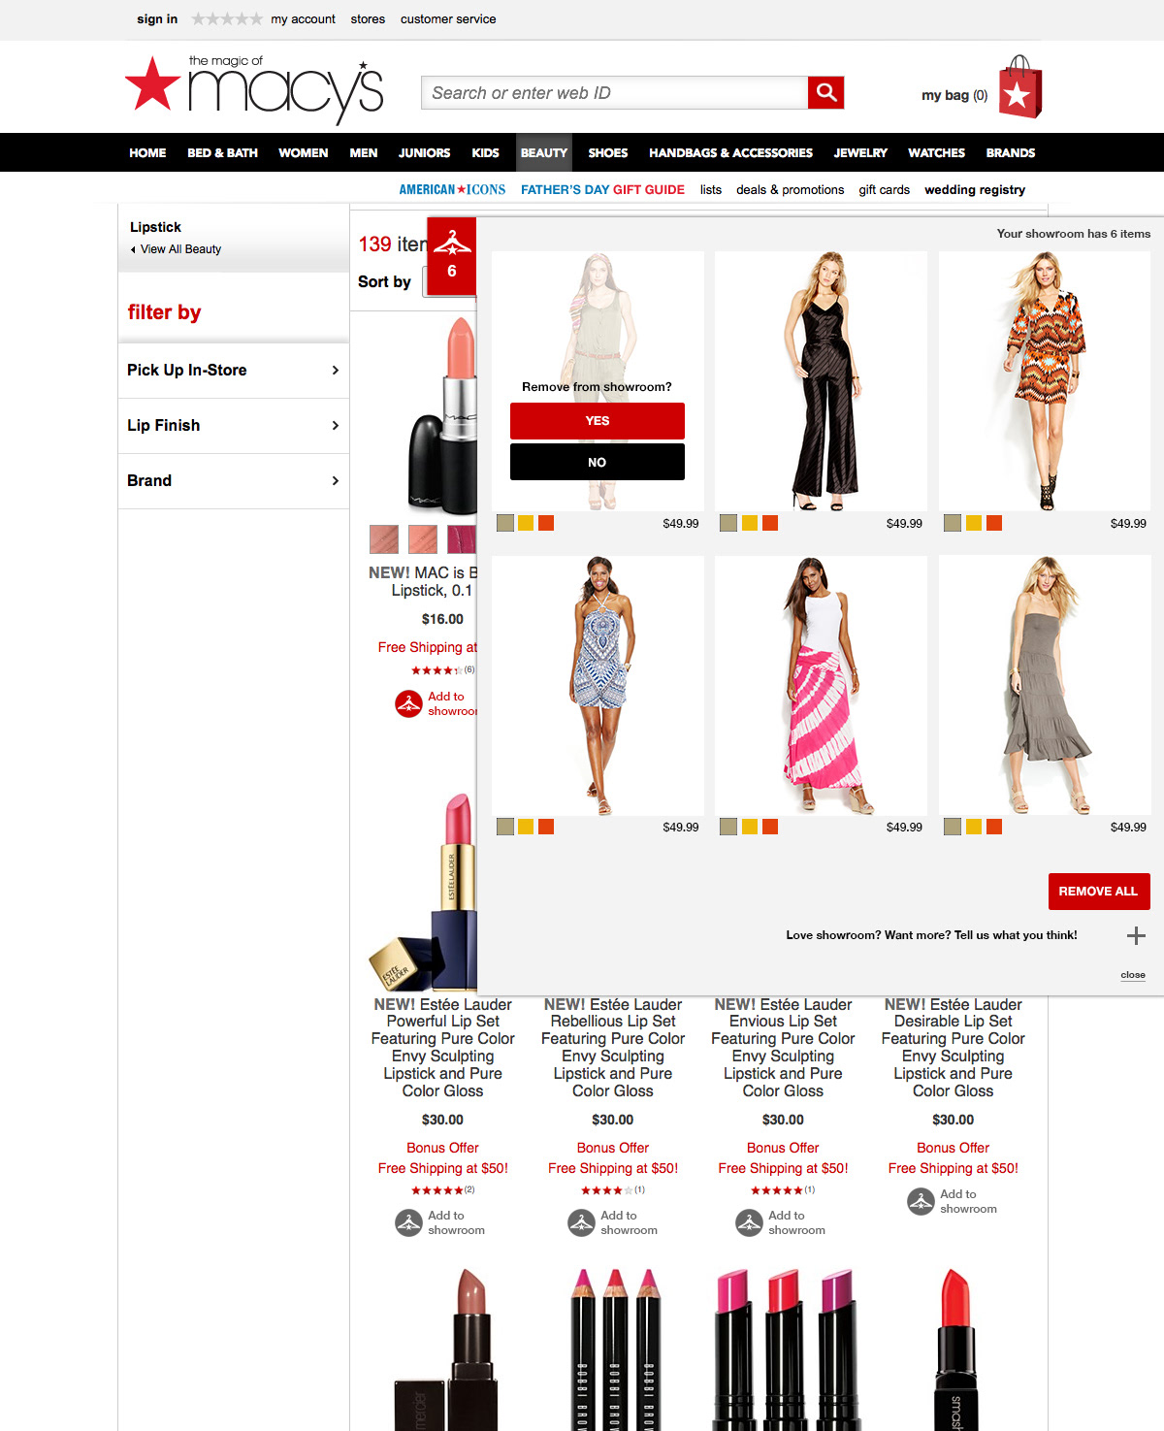Screen dimensions: 1164x1431
Task: Open the JUNIORS menu
Action: [x=424, y=152]
